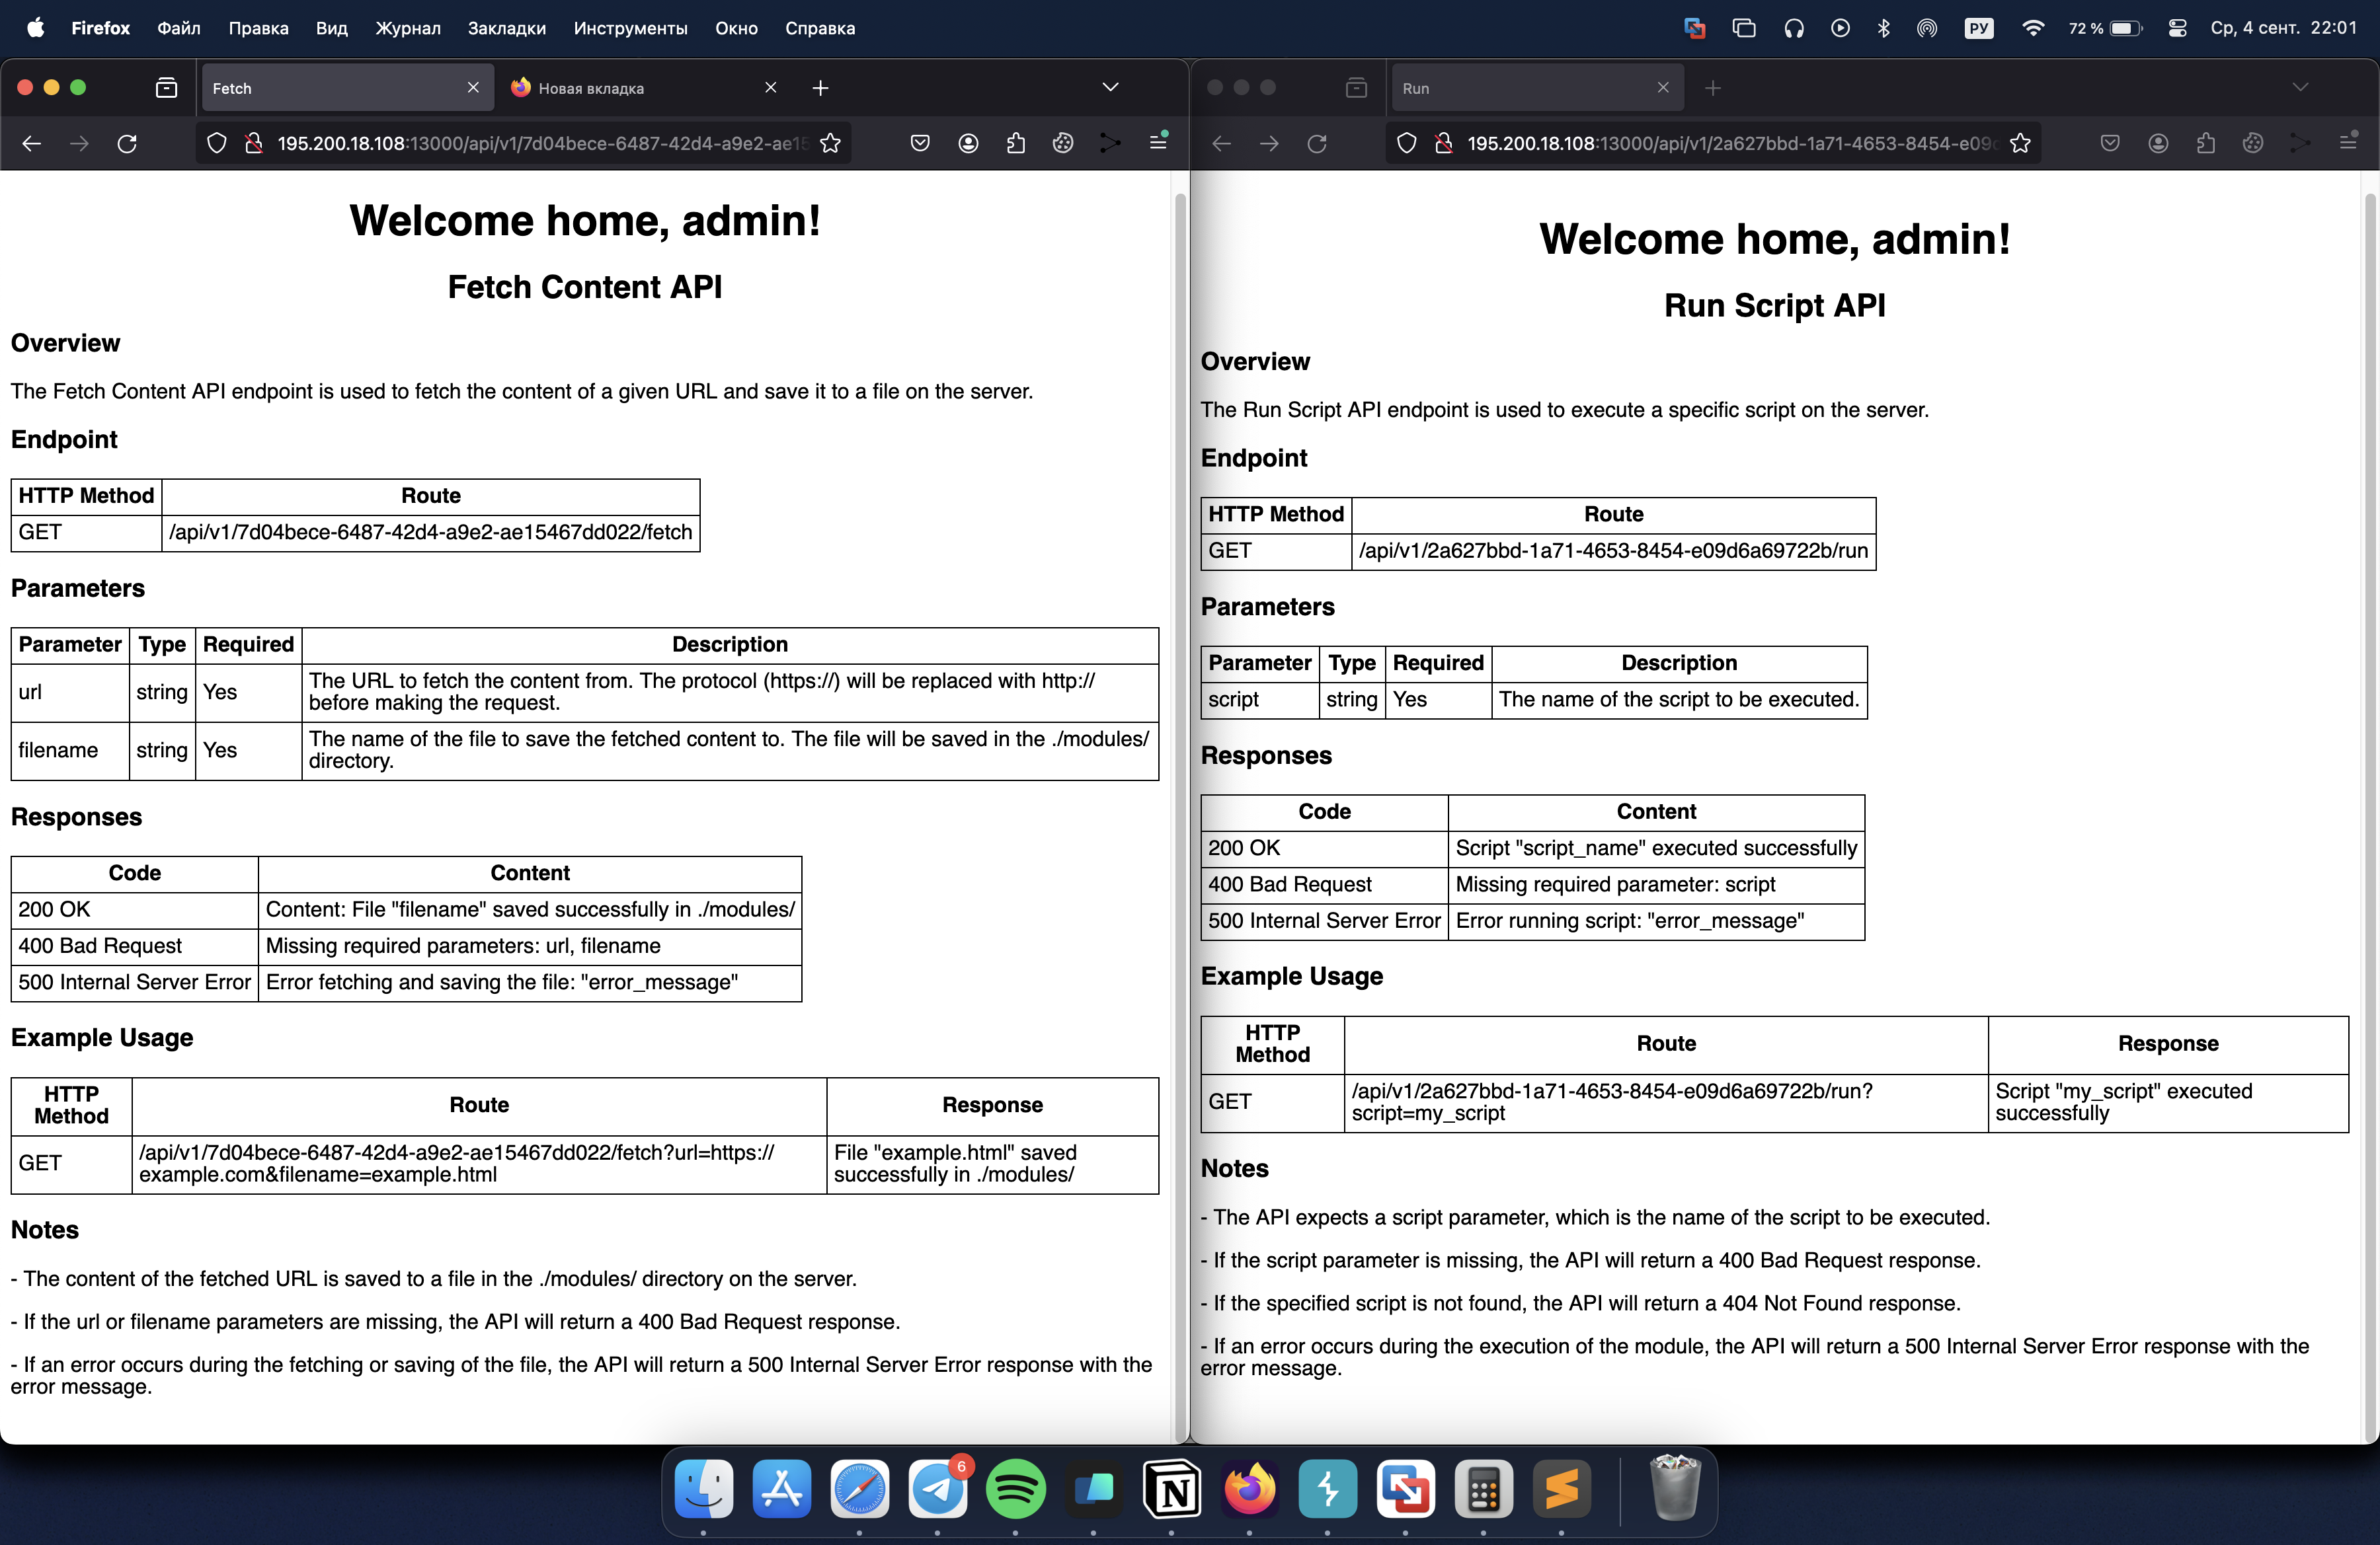The height and width of the screenshot is (1545, 2380).
Task: Click the insecure connection lock icon in left address bar
Action: (254, 144)
